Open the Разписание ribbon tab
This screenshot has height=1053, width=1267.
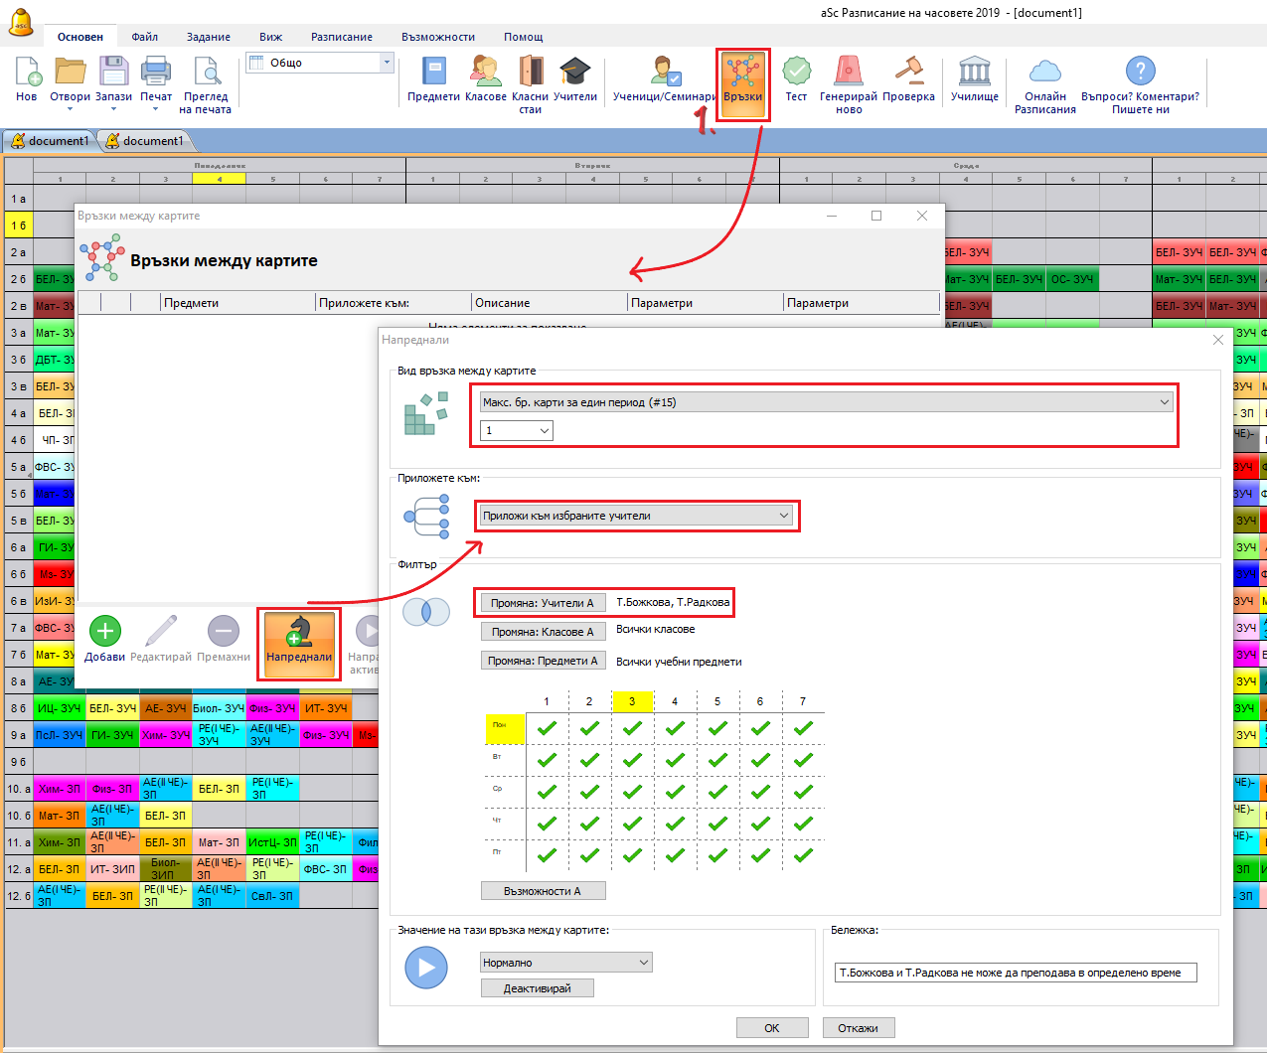(x=341, y=37)
